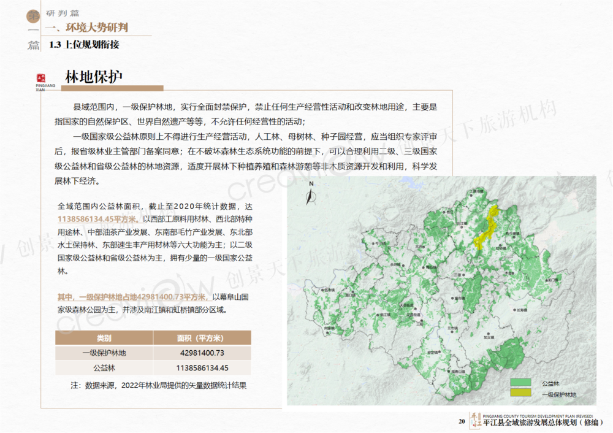Click the brown circular 第 chapter badge
This screenshot has height=433, width=613.
click(x=34, y=17)
